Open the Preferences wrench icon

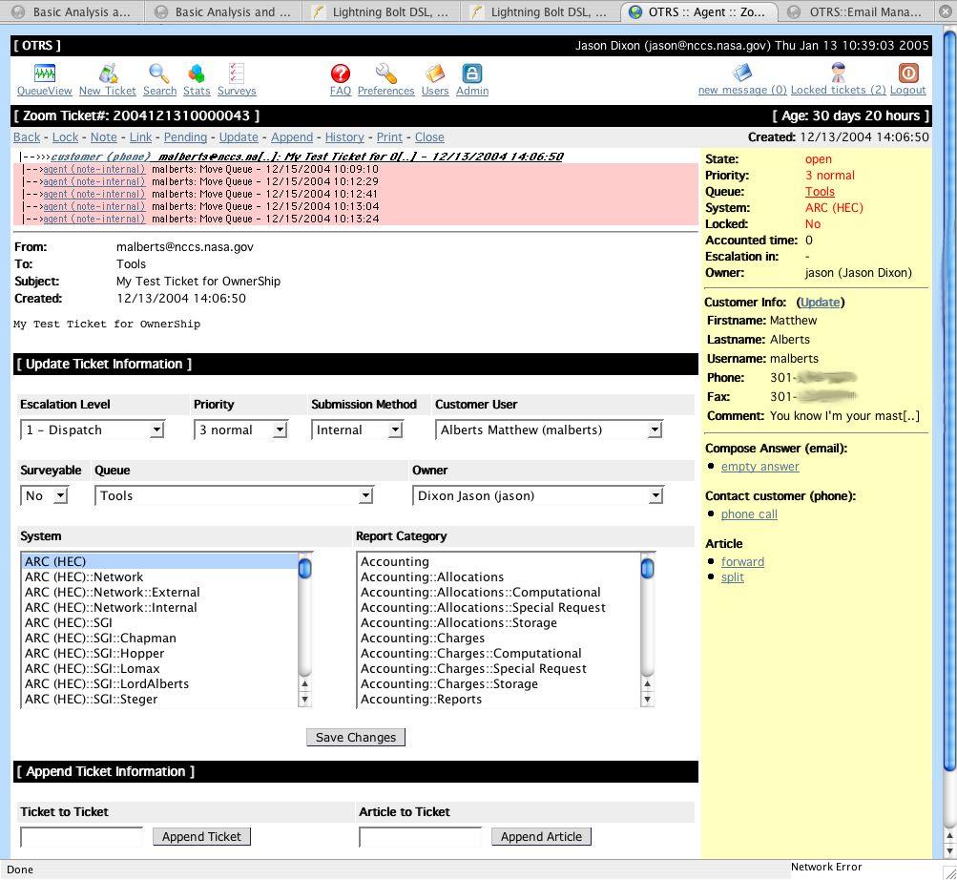pos(385,73)
